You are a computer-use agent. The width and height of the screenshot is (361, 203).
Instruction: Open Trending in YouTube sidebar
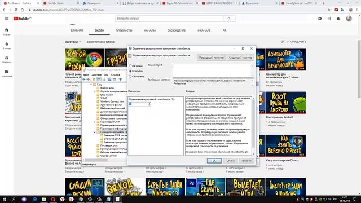point(7,46)
